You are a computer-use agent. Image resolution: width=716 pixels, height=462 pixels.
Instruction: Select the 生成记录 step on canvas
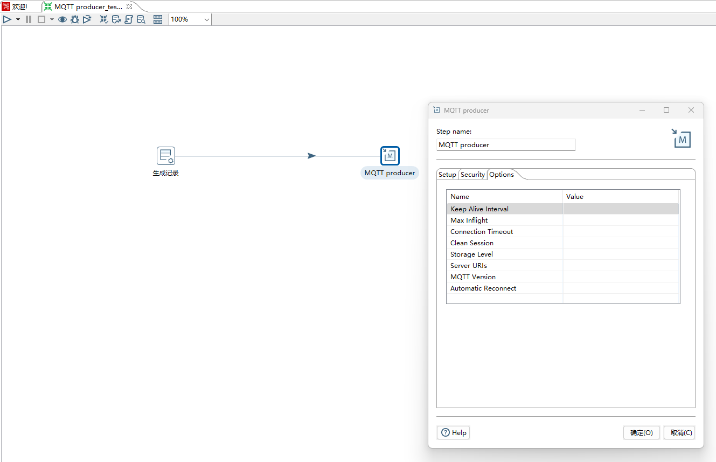pyautogui.click(x=166, y=156)
